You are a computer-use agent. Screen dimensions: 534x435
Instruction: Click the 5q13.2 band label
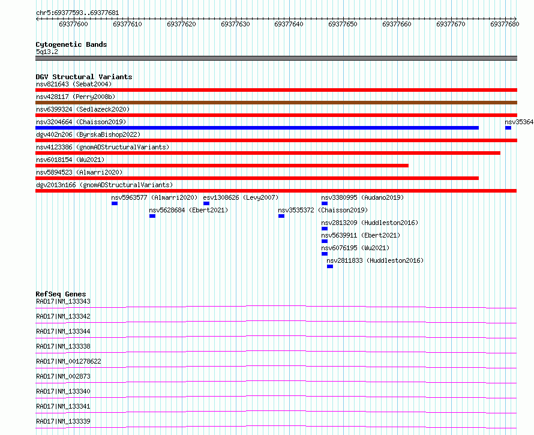click(x=47, y=52)
